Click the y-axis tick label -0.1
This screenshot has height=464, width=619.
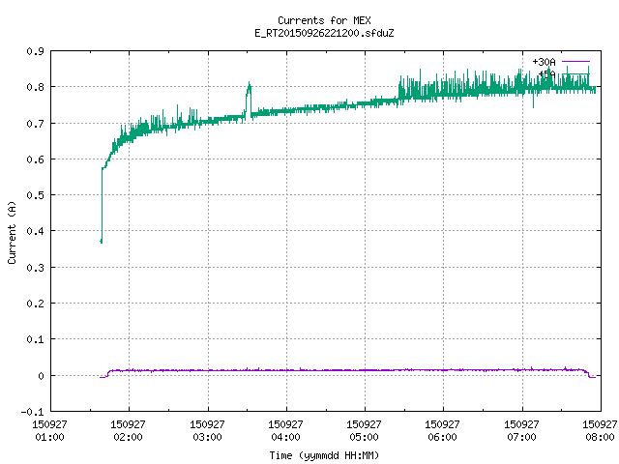(x=32, y=412)
